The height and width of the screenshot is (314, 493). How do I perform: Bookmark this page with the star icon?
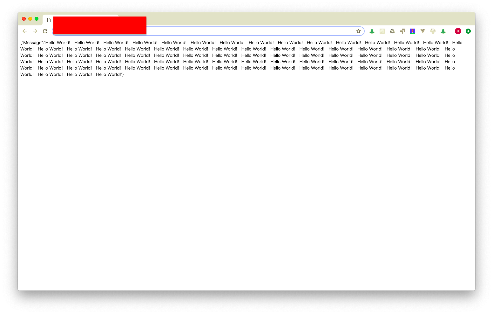click(359, 31)
